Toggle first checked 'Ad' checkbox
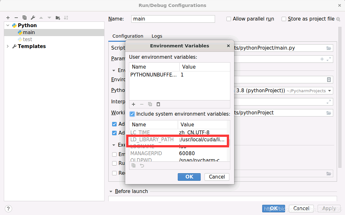This screenshot has height=215, width=345. (114, 124)
